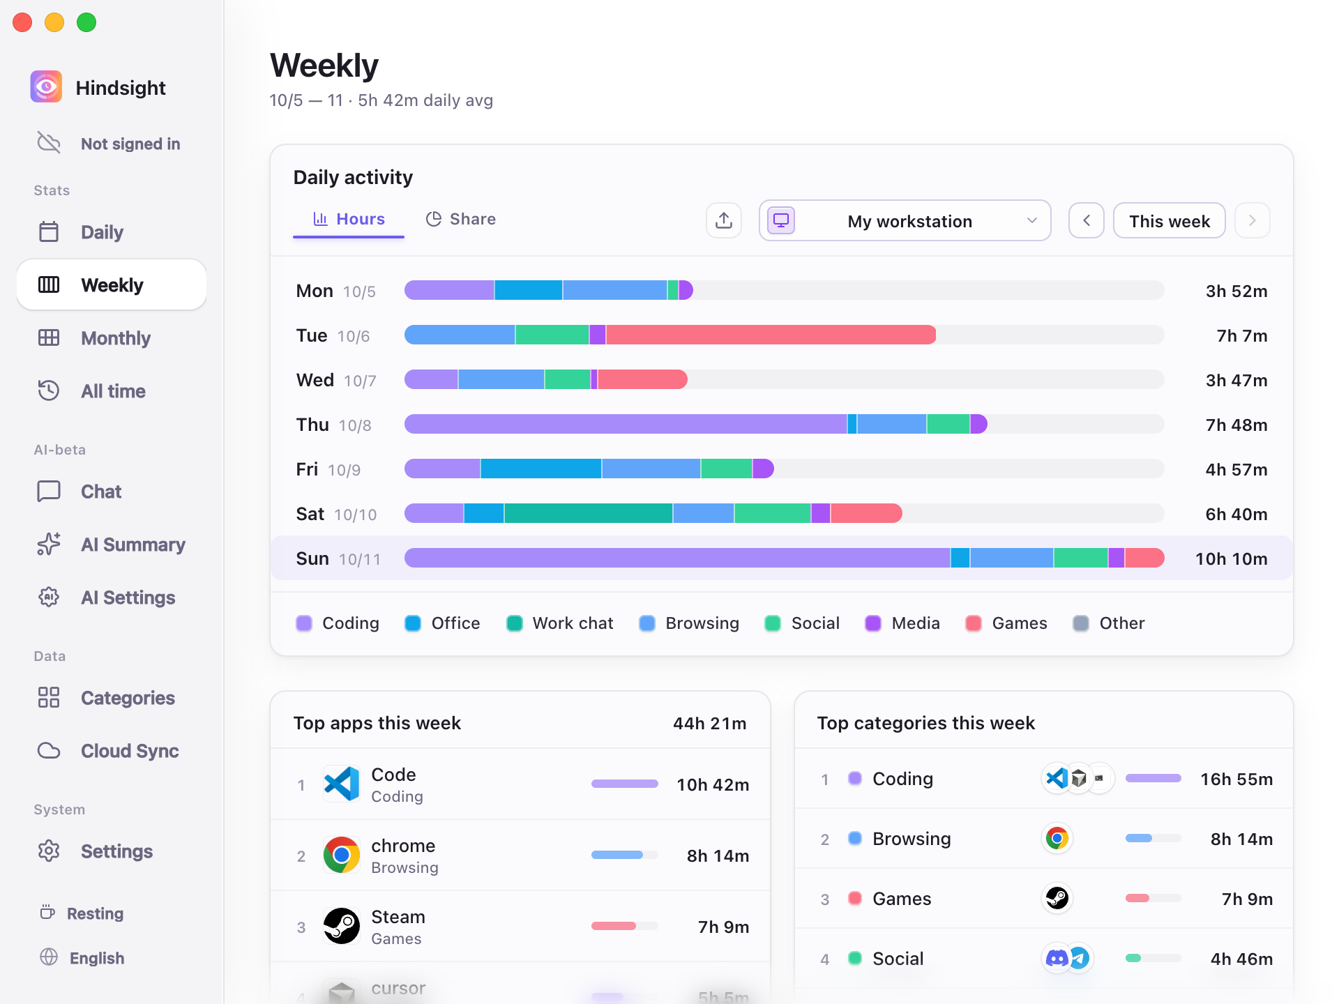This screenshot has width=1339, height=1004.
Task: Click the Categories grid icon
Action: coord(49,697)
